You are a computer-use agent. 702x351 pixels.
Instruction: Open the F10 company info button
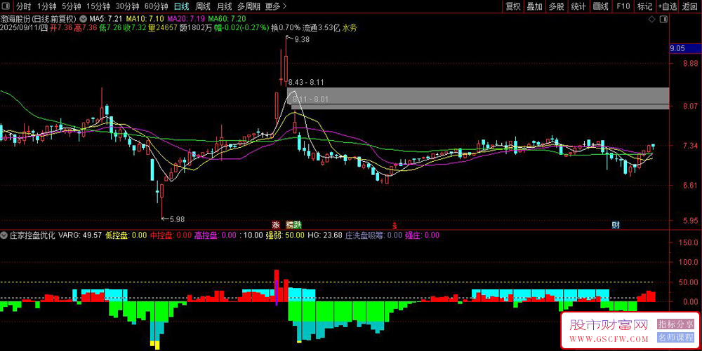tap(623, 6)
